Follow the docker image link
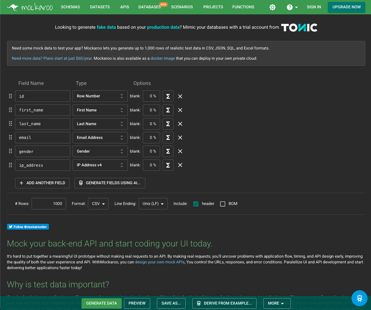371x310 pixels. point(163,58)
